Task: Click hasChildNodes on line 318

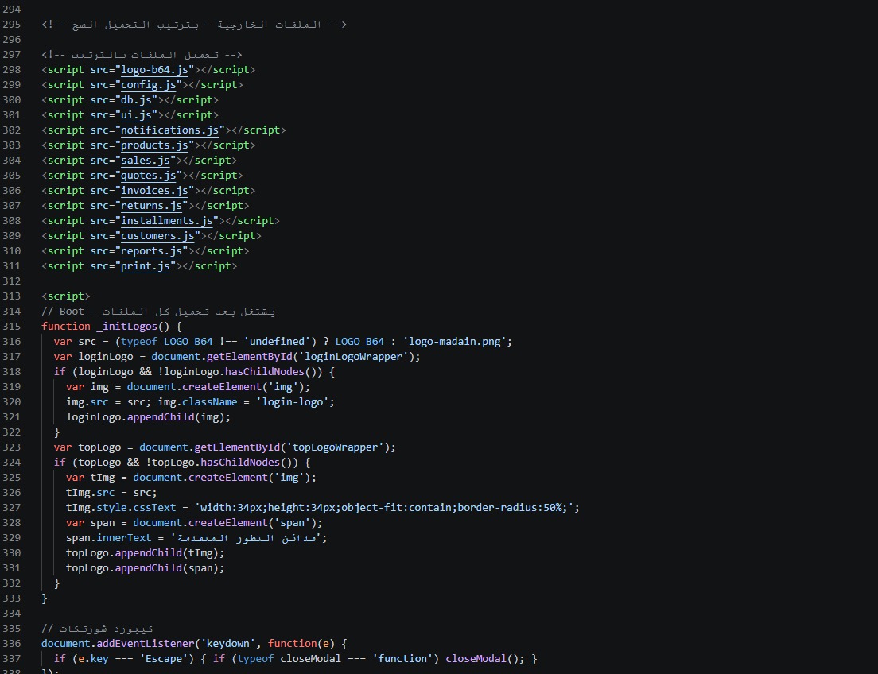Action: point(265,372)
